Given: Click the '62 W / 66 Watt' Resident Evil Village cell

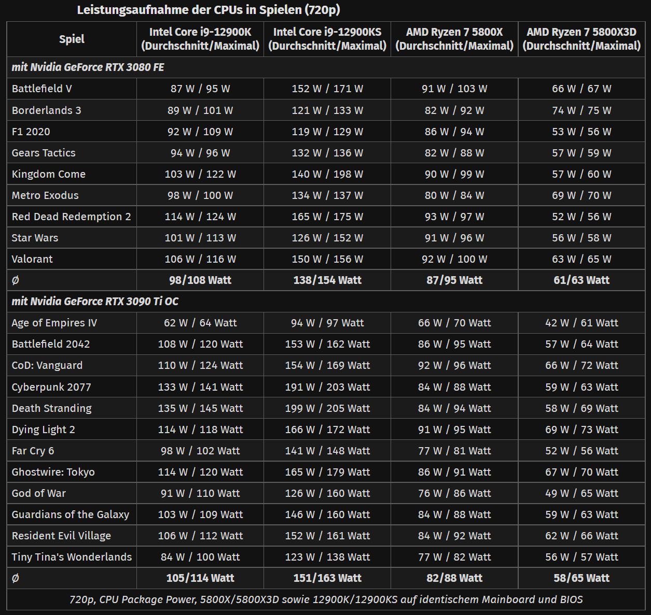Looking at the screenshot, I should 581,536.
